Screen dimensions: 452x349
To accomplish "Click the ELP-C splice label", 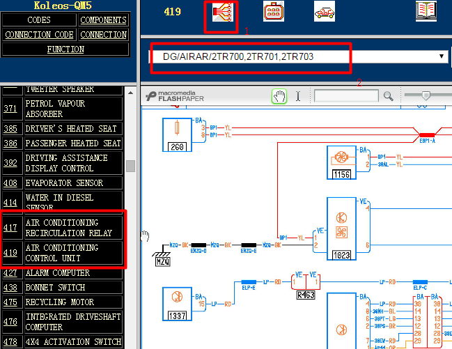I will pyautogui.click(x=420, y=288).
